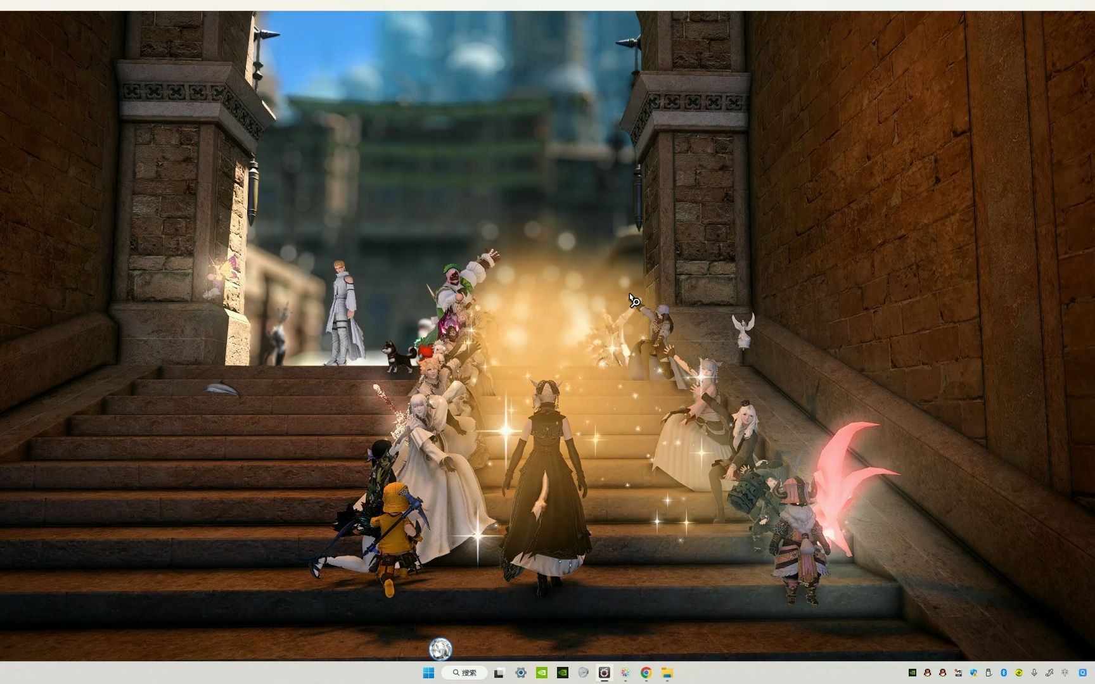Launch Google Chrome from the taskbar
The image size is (1095, 684).
[x=646, y=673]
